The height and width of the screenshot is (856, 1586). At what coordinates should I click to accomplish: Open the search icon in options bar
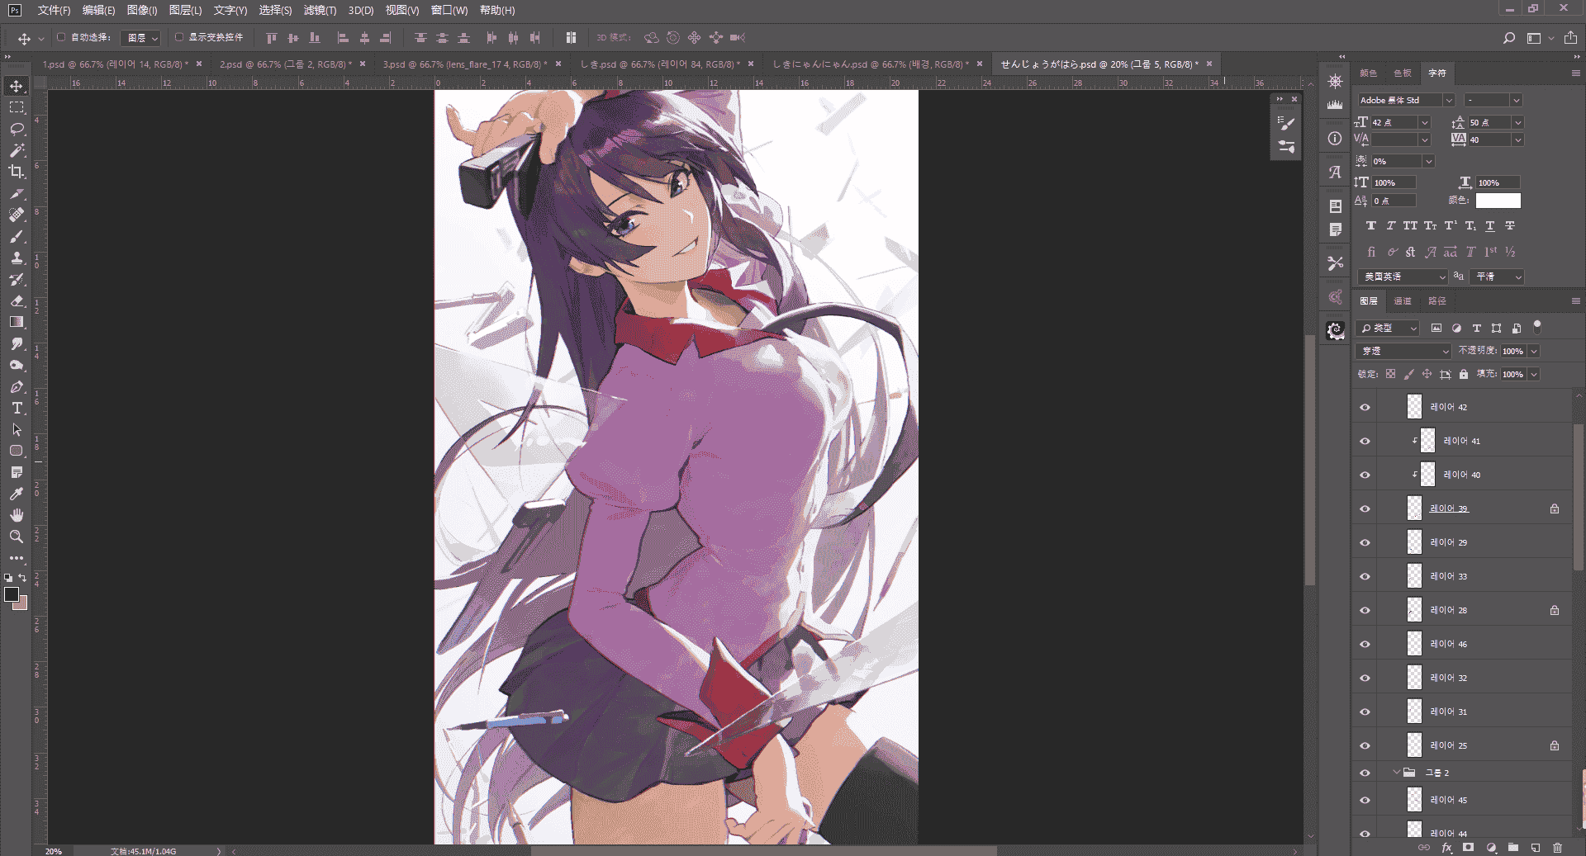(x=1508, y=38)
